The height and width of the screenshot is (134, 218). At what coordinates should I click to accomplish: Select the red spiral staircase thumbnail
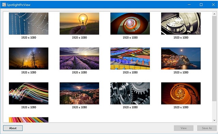pos(130,23)
